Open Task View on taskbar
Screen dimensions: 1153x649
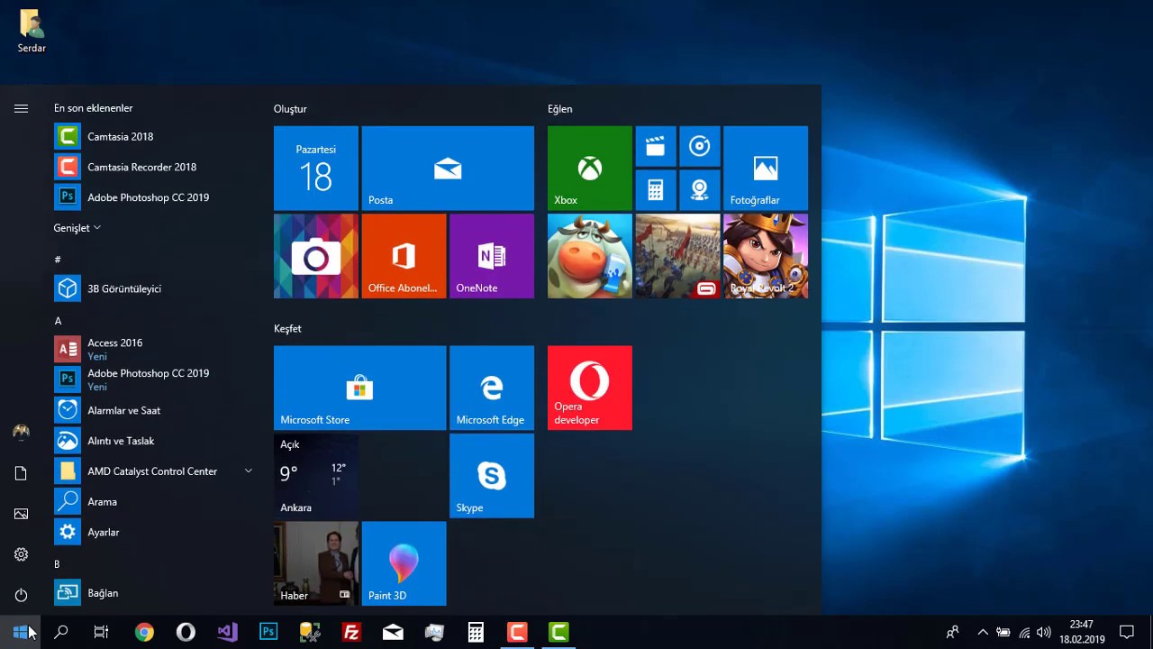tap(102, 632)
